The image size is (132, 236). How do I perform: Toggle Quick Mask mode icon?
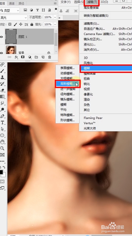point(2,181)
